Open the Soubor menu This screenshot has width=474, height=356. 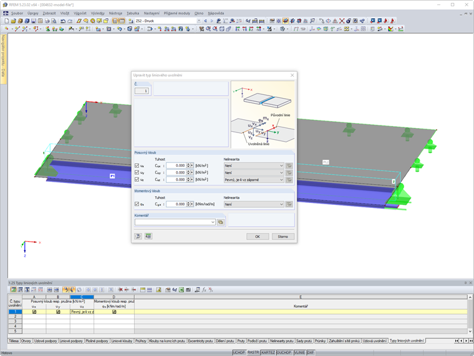click(x=17, y=13)
